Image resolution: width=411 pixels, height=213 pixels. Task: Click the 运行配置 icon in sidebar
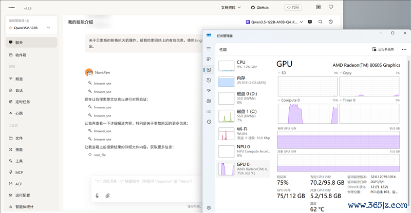click(11, 195)
